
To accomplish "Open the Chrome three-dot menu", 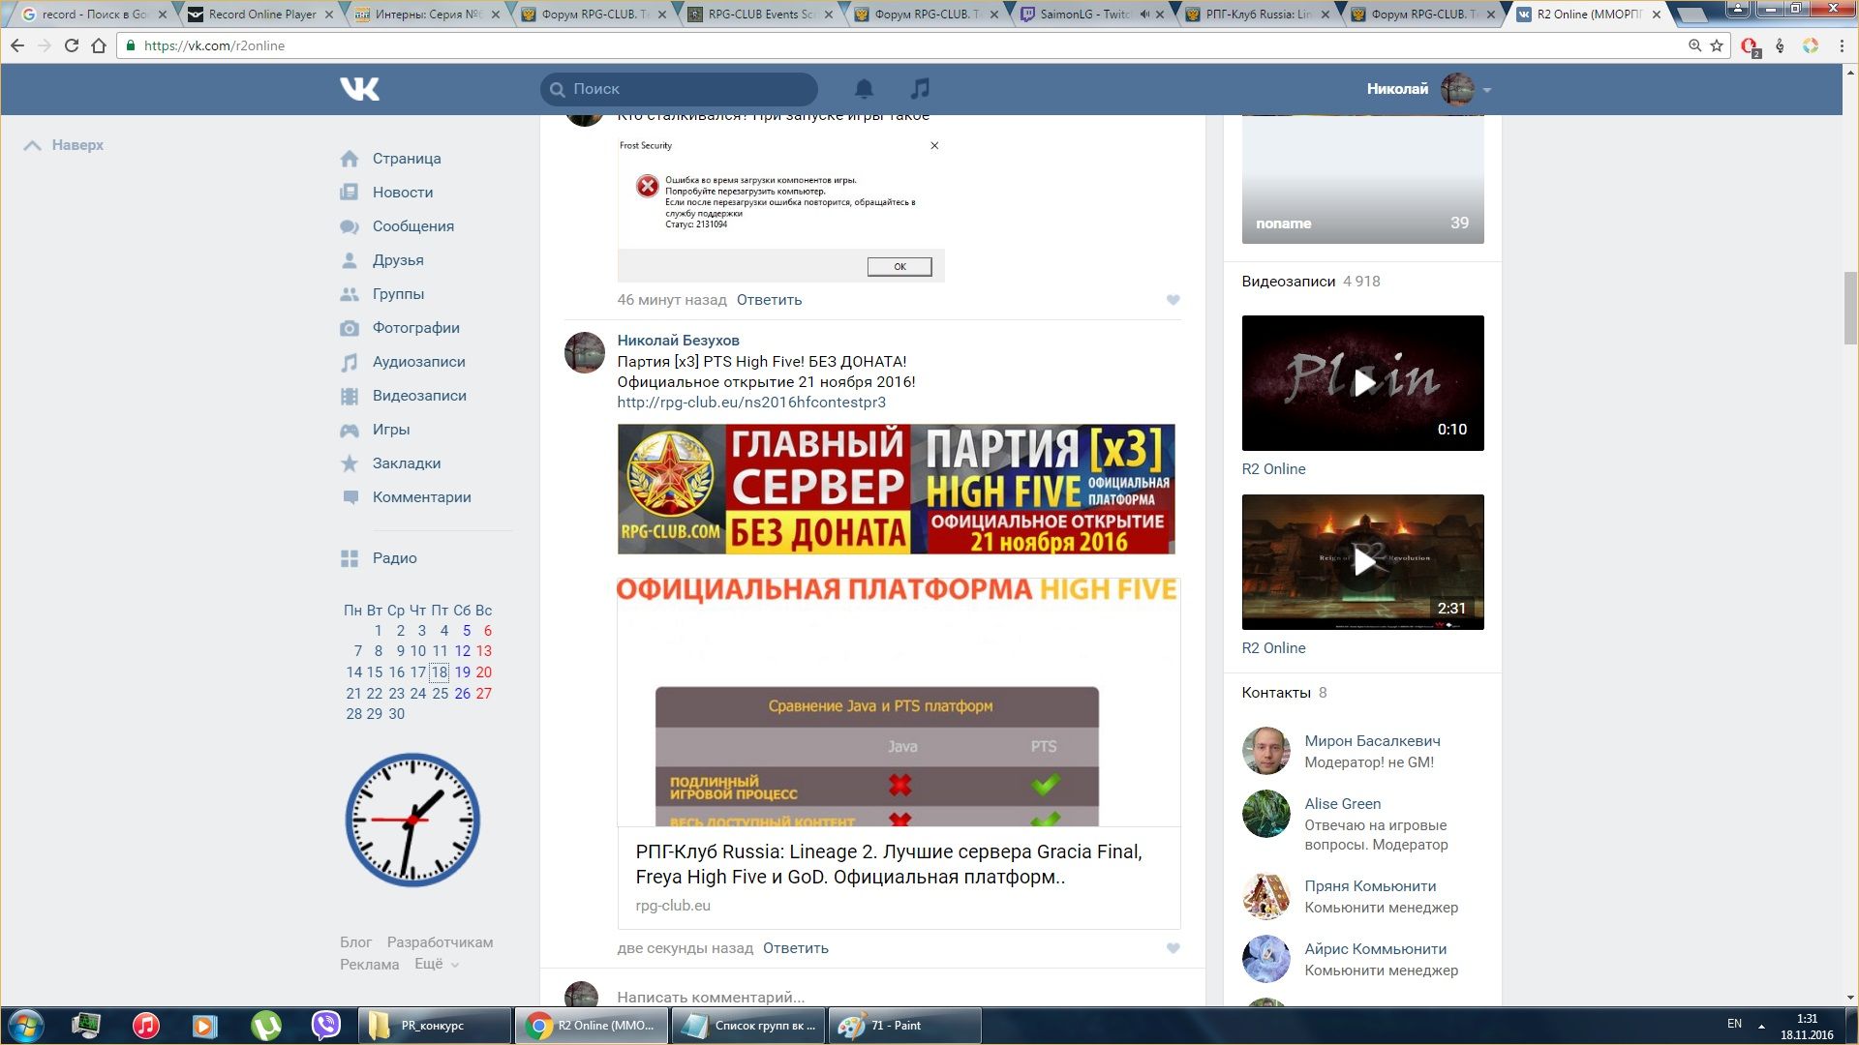I will [x=1842, y=45].
